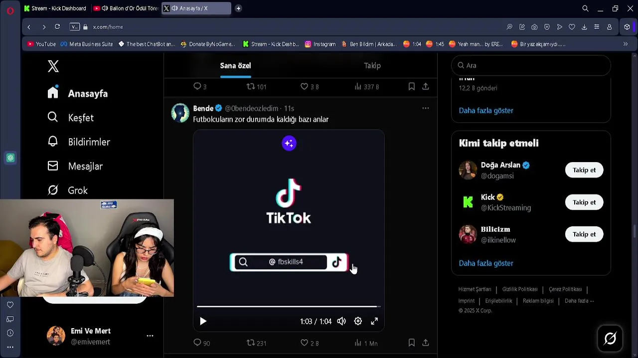This screenshot has width=638, height=358.
Task: Enter video fullscreen mode
Action: click(x=374, y=321)
